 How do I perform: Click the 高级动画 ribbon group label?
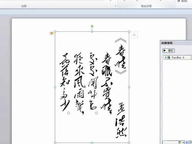146,6
